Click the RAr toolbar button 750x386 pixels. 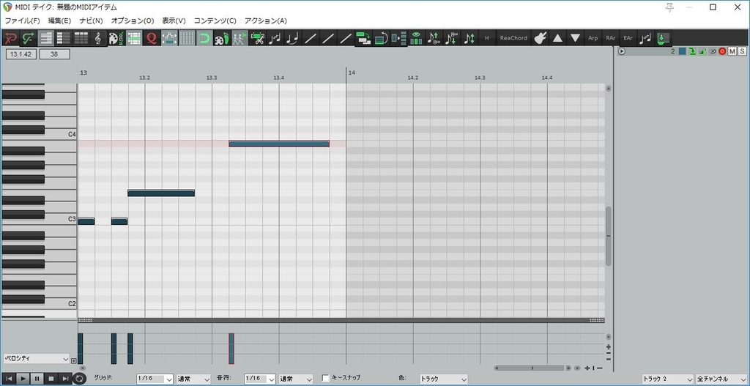click(611, 38)
